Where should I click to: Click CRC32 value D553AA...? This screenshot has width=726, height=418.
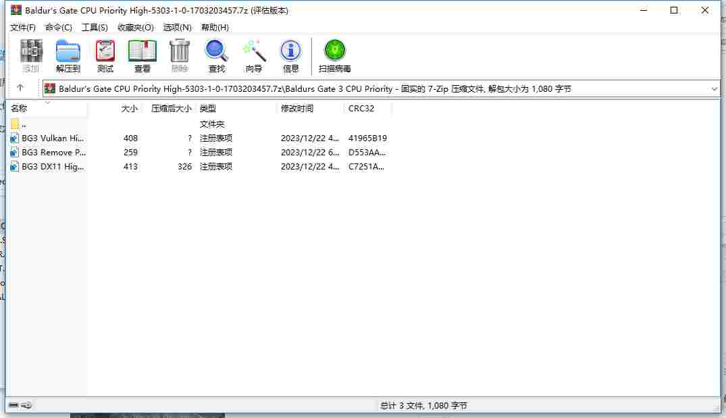coord(367,153)
